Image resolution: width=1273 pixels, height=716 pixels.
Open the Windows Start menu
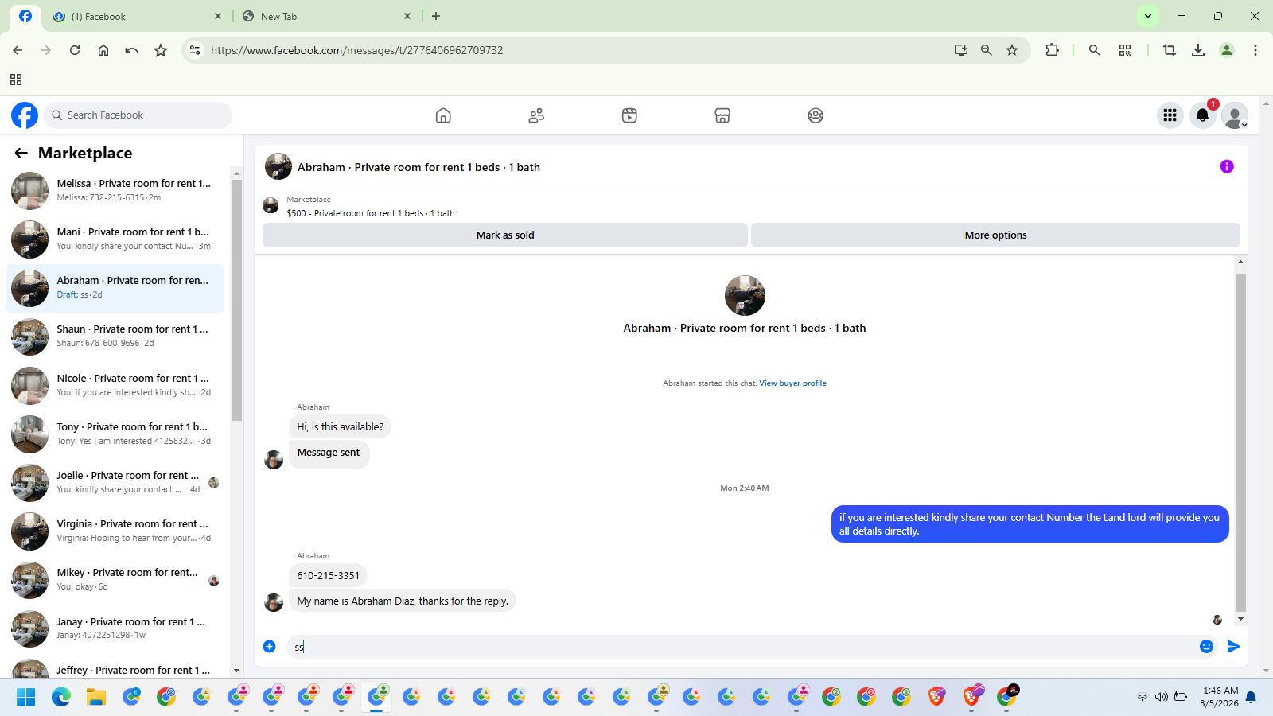click(26, 698)
